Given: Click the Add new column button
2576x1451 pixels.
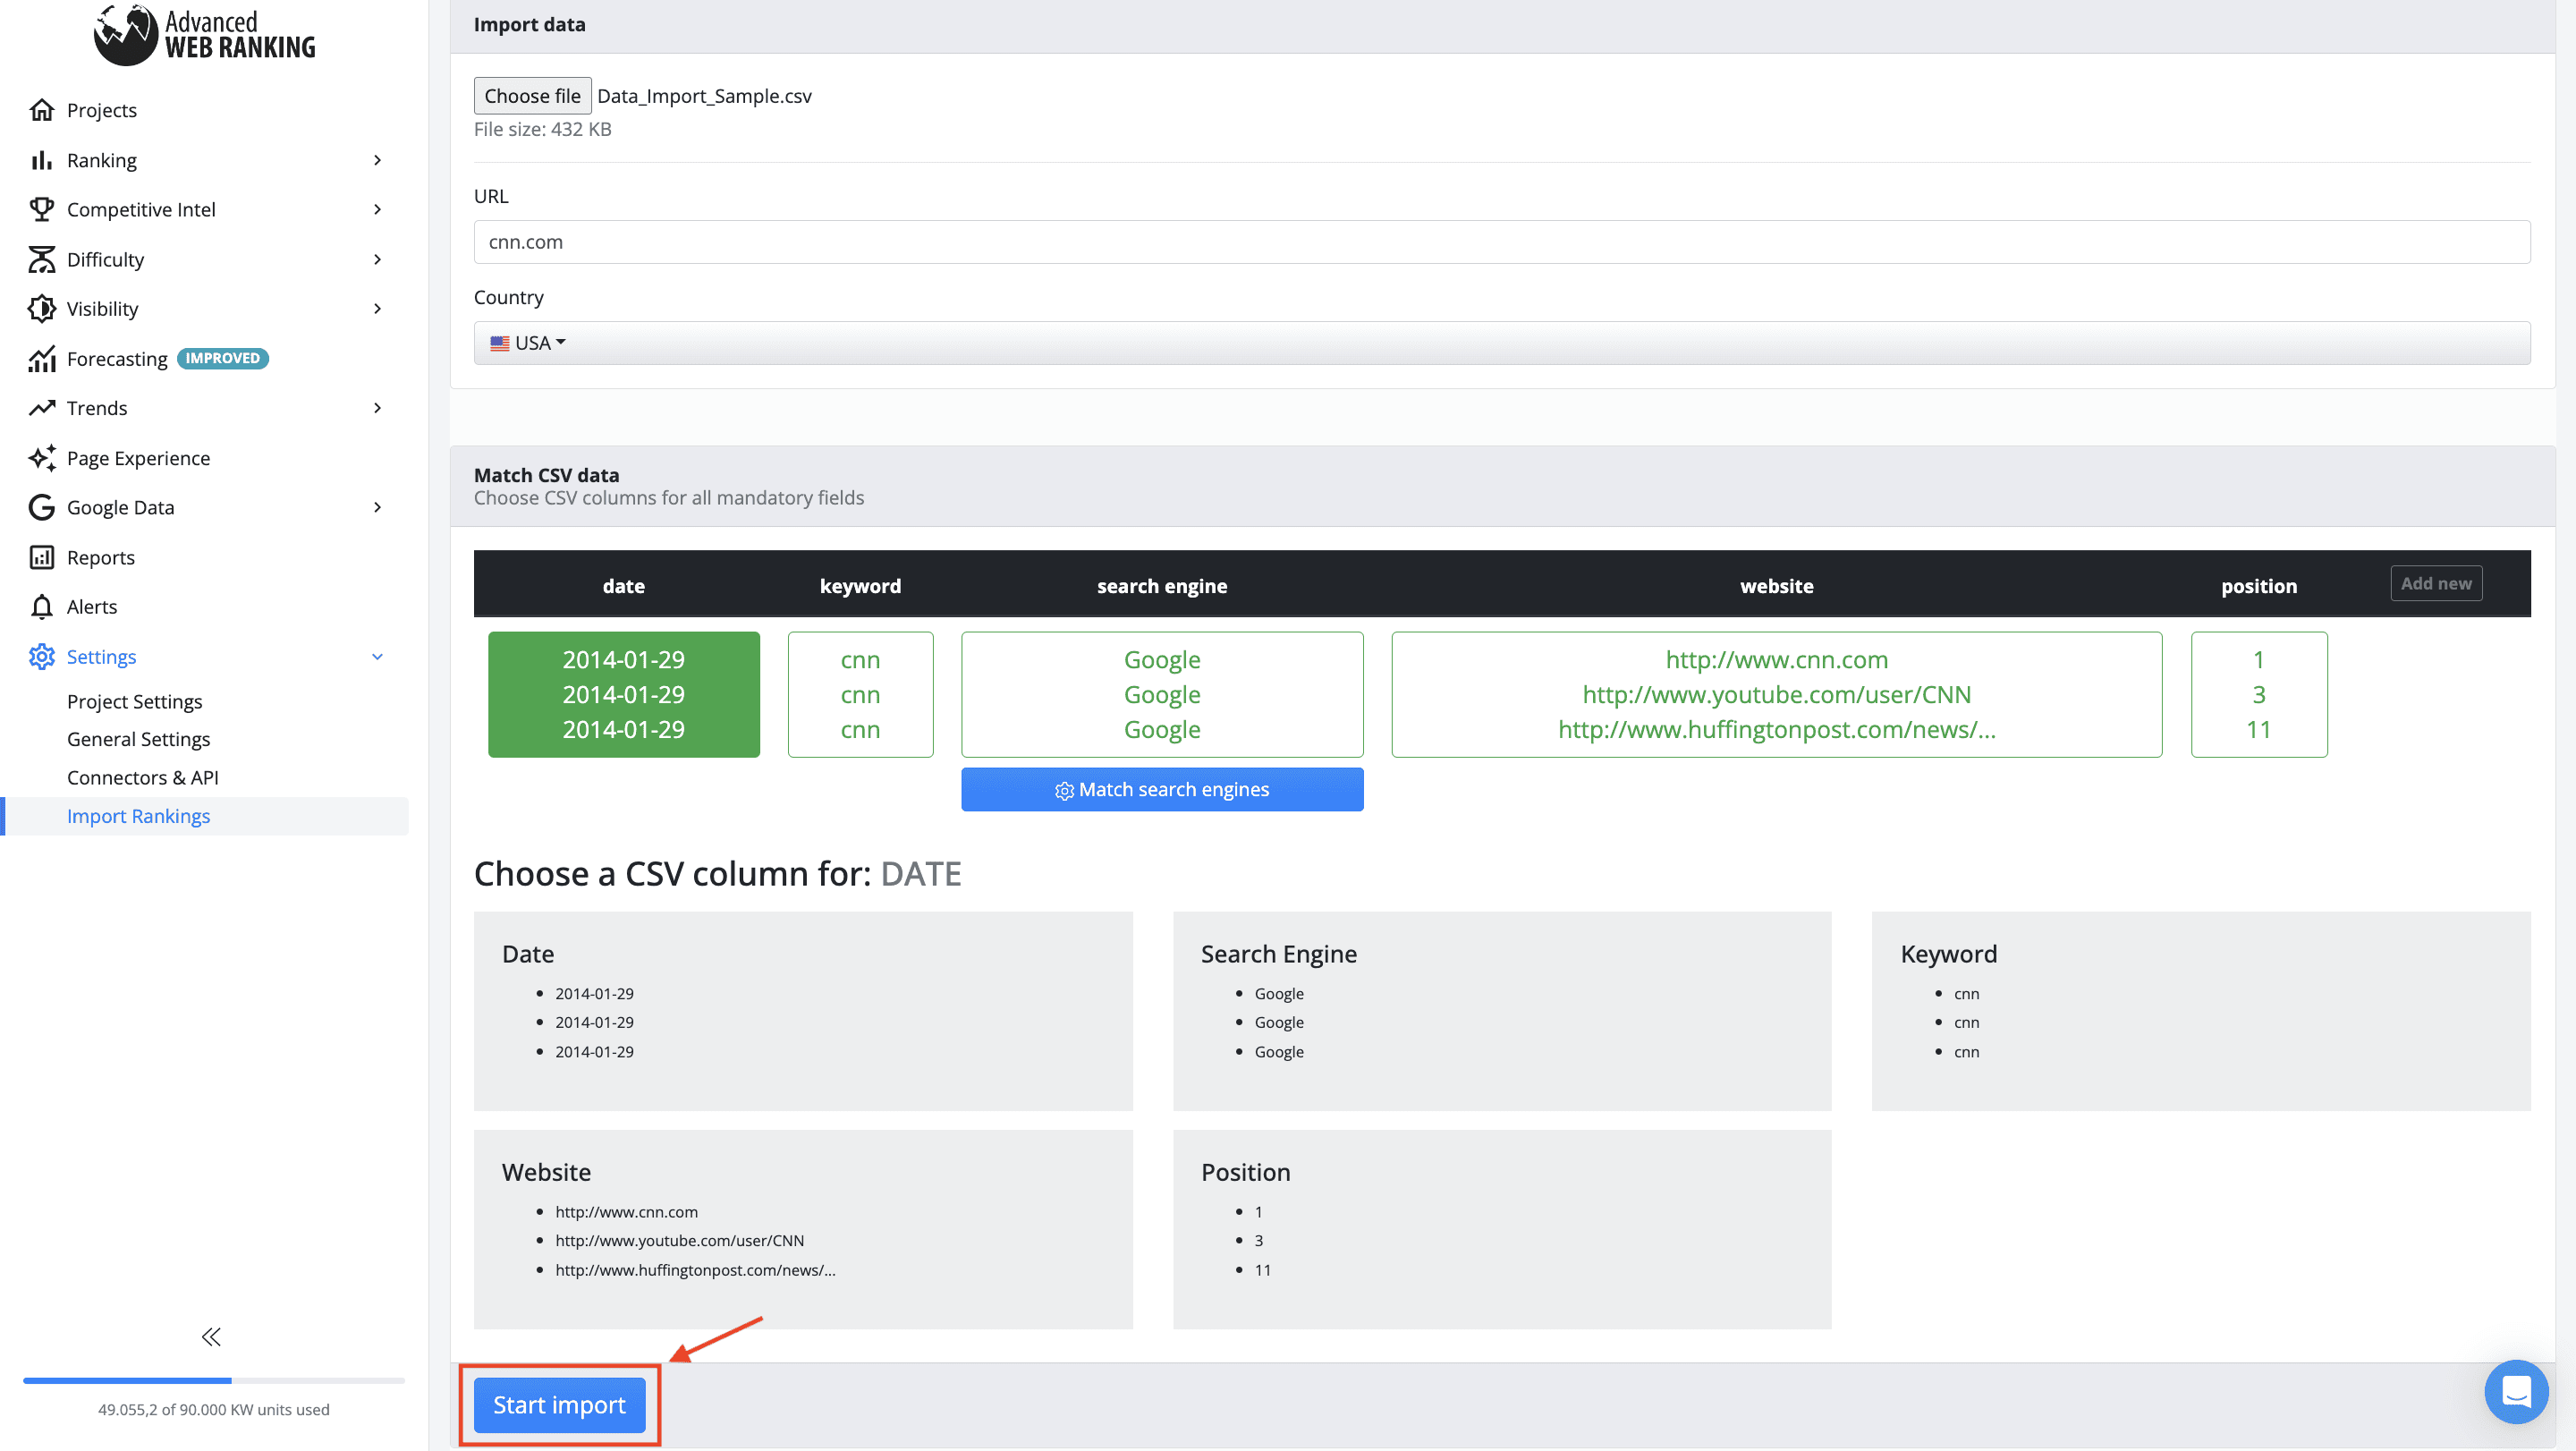Looking at the screenshot, I should click(x=2435, y=583).
